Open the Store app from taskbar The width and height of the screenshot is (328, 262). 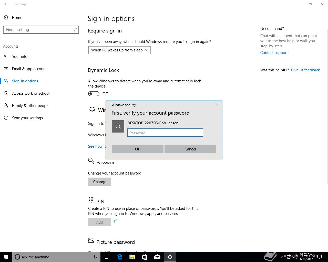(145, 257)
